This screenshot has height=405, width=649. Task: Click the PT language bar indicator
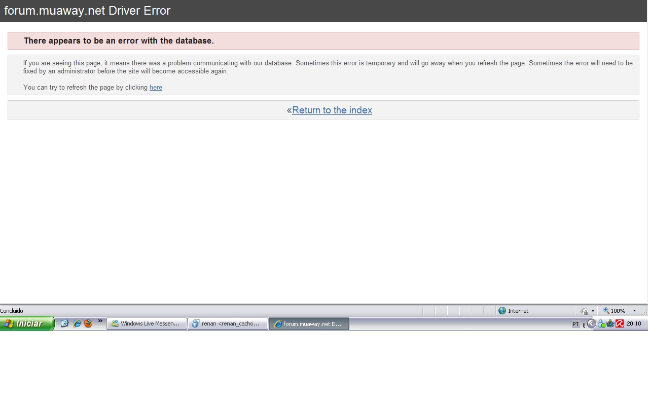click(575, 324)
